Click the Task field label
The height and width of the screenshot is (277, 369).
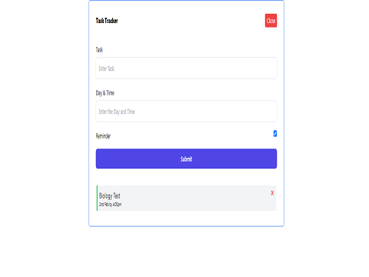pyautogui.click(x=99, y=49)
